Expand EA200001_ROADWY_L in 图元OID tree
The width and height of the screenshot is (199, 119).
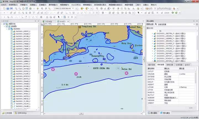pos(152,59)
